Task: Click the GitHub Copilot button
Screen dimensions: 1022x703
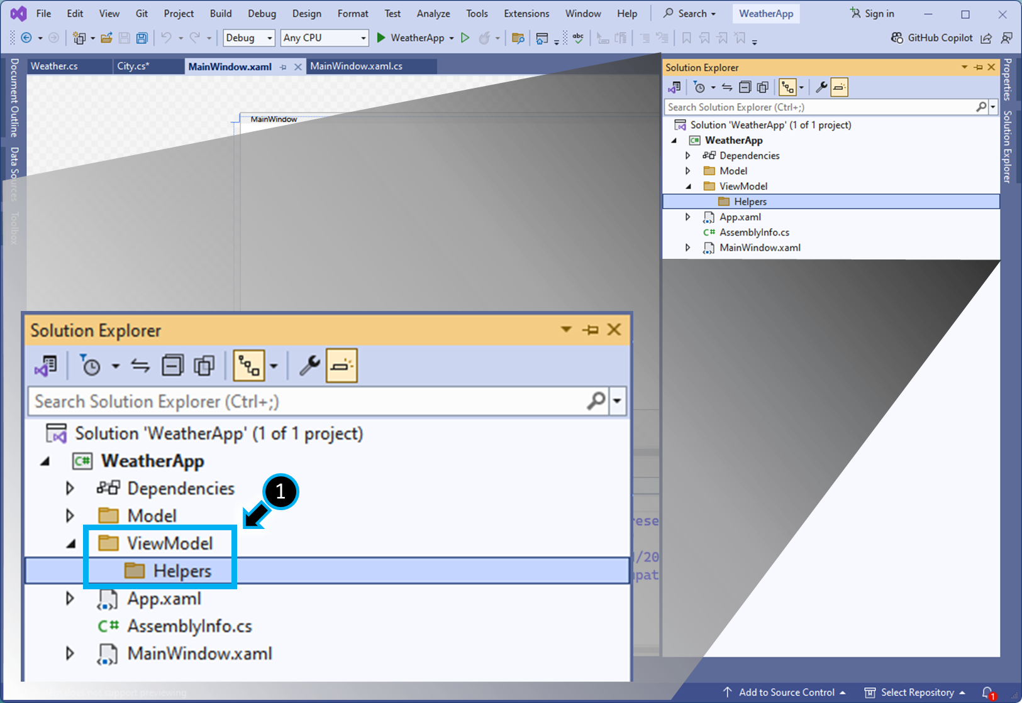Action: [931, 38]
